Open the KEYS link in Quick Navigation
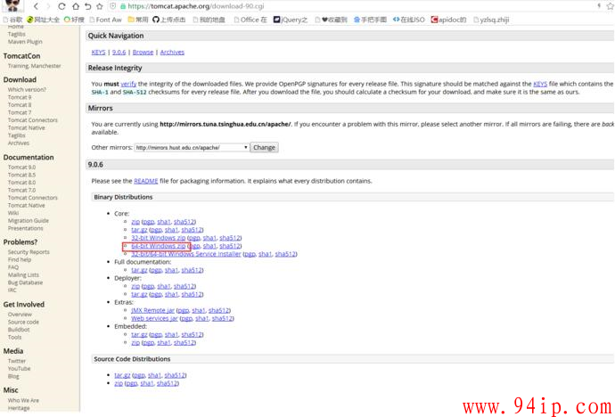 tap(98, 52)
